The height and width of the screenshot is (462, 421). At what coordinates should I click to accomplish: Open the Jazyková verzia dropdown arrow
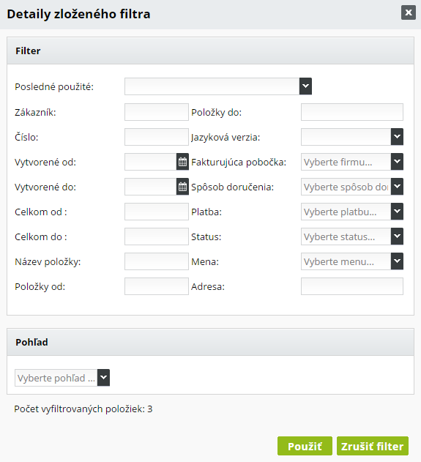coord(397,137)
